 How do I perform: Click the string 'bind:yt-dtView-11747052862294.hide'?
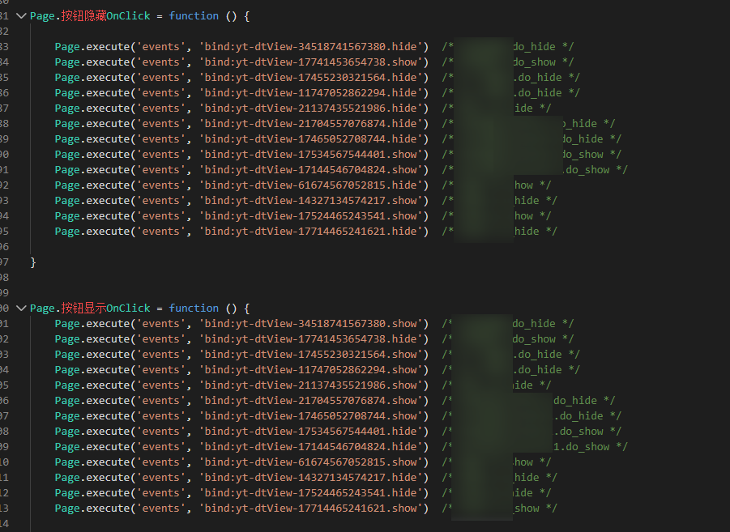311,92
